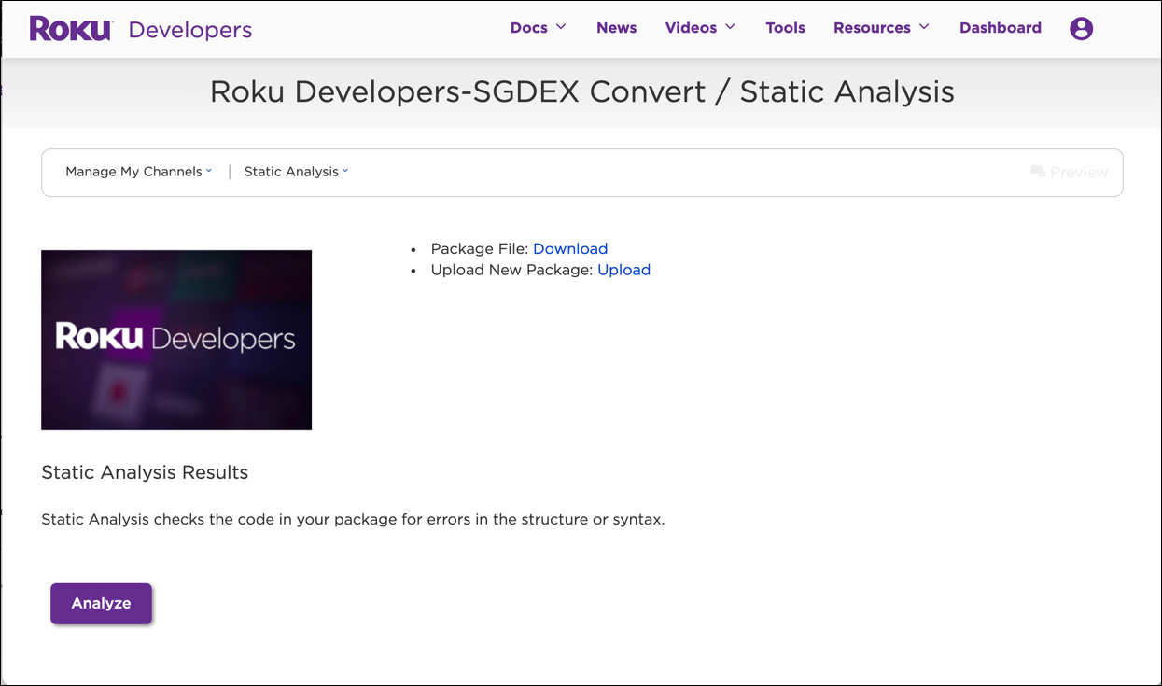Open the Static Analysis dropdown menu
The height and width of the screenshot is (686, 1162).
(x=291, y=171)
